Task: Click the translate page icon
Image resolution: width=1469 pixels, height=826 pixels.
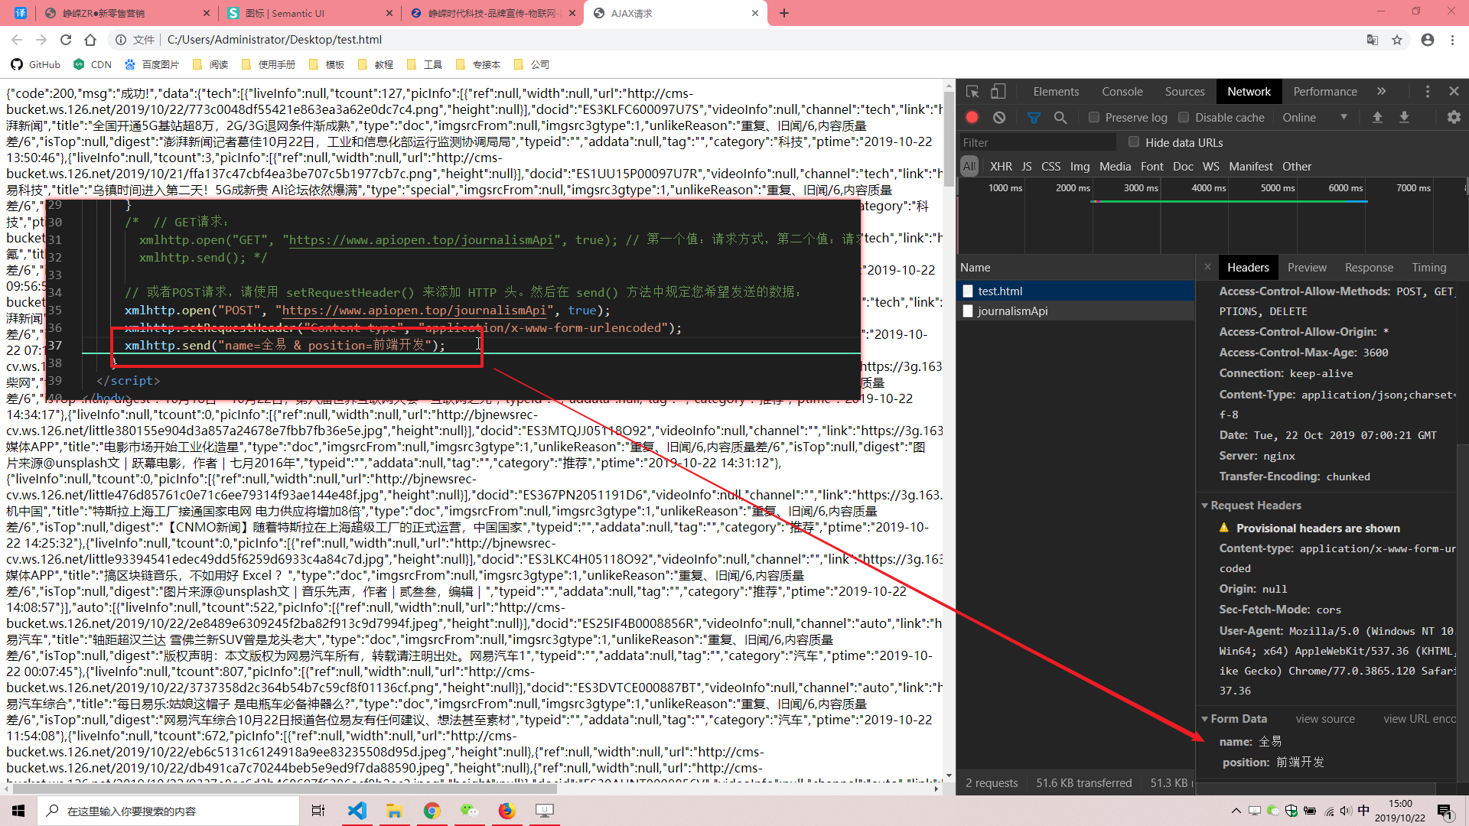Action: [x=1373, y=40]
